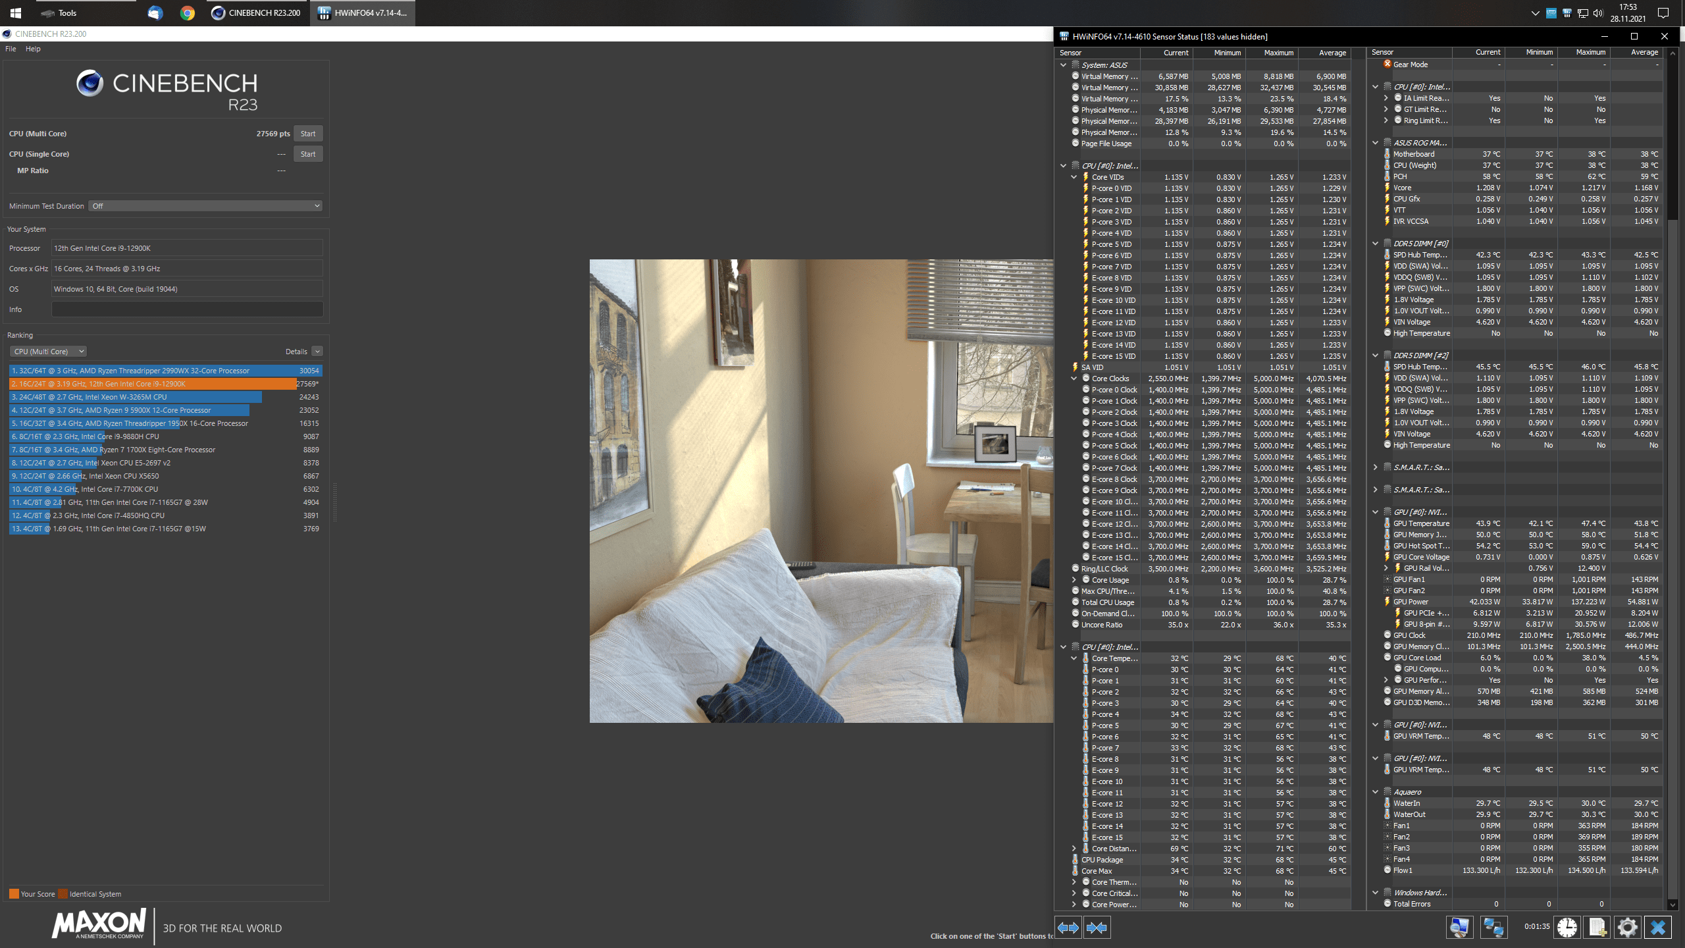The image size is (1685, 948).
Task: Collapse the Aquaero sensor group
Action: pos(1376,792)
